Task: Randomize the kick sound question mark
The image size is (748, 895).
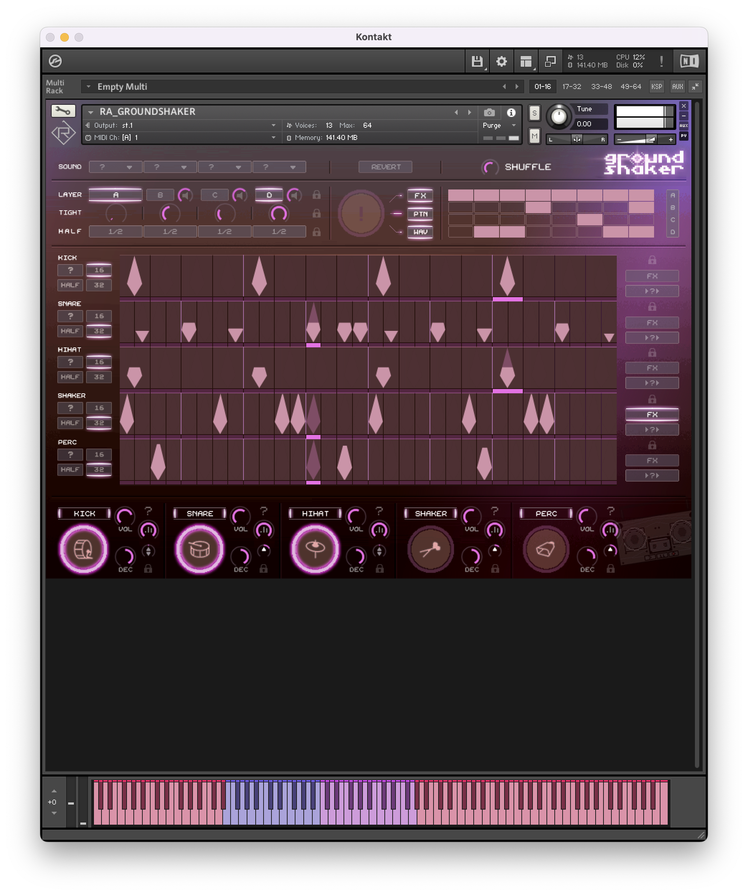Action: (148, 511)
